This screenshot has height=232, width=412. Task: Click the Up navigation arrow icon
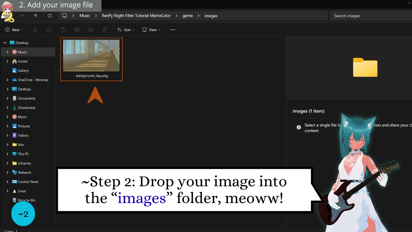point(35,15)
